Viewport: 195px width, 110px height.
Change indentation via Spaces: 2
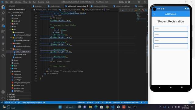tap(90, 103)
